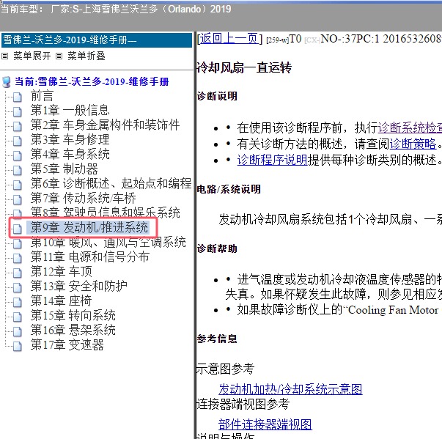Select 第9章 发动机/推进系统
The image size is (442, 439).
(x=89, y=227)
